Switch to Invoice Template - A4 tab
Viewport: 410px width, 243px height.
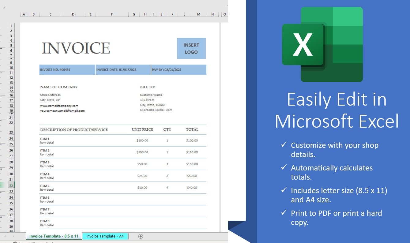[x=105, y=236]
